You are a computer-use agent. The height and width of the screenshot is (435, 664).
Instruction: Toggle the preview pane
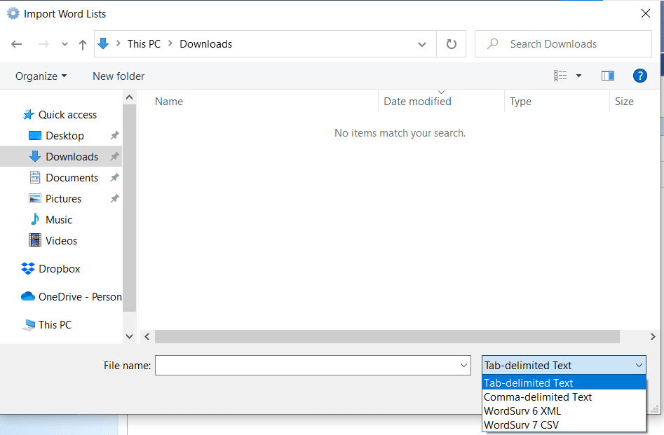click(607, 76)
